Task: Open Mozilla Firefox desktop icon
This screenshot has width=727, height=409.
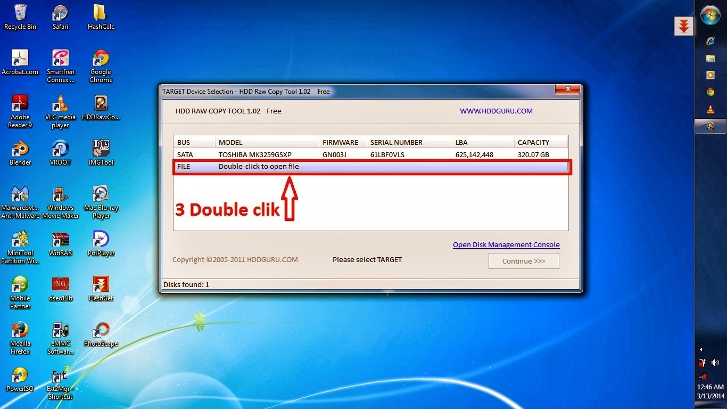Action: click(x=20, y=338)
